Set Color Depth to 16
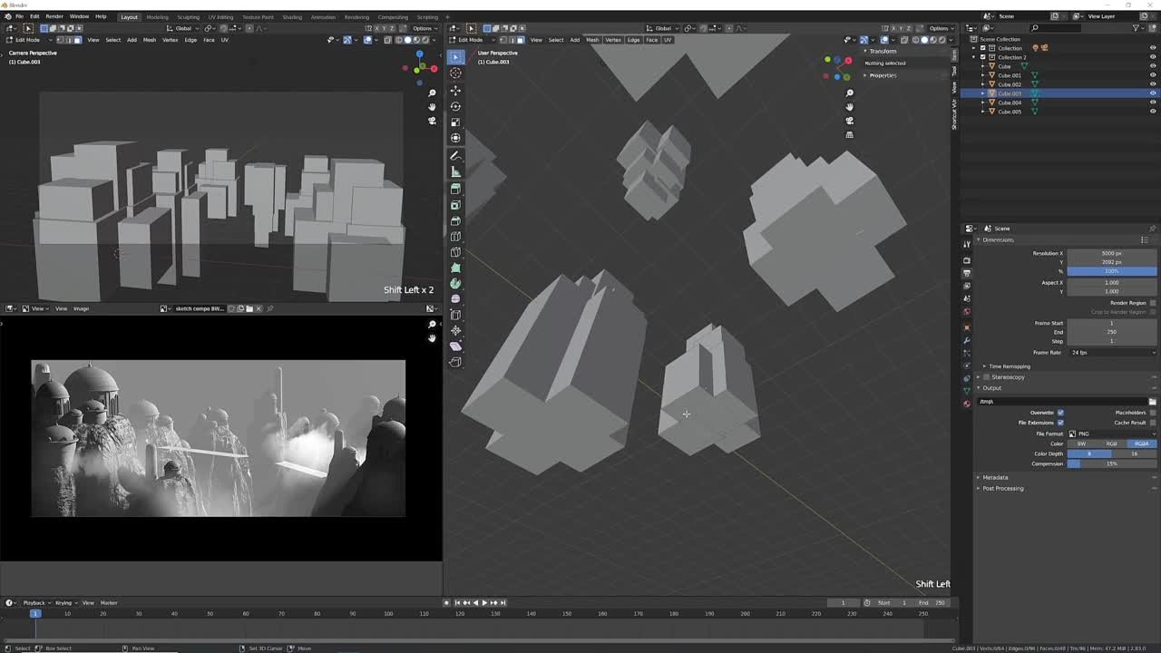This screenshot has width=1161, height=653. [1135, 453]
